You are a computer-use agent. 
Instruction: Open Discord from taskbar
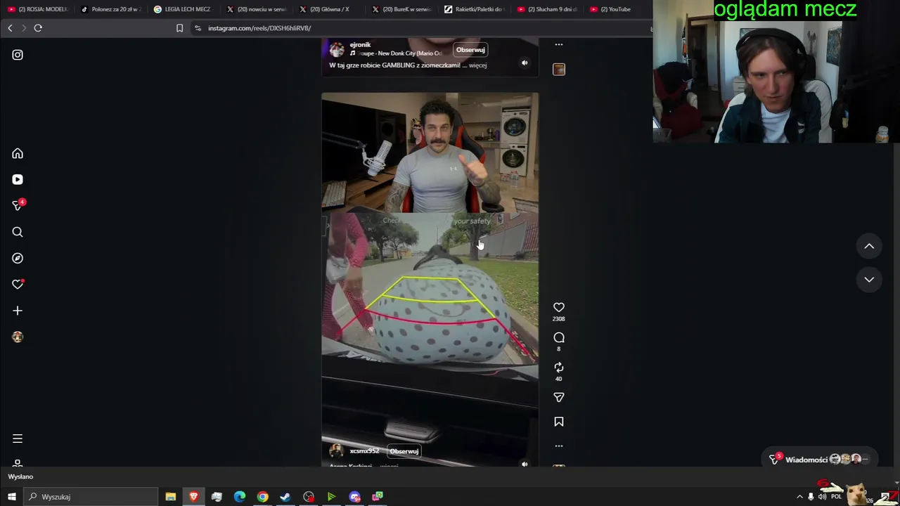pos(355,497)
